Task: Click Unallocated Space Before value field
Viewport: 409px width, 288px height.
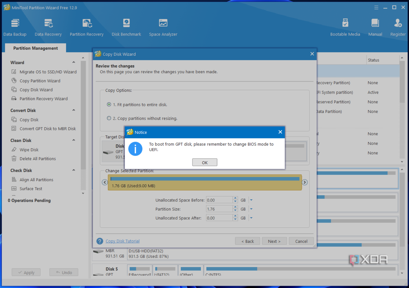Action: [x=219, y=200]
